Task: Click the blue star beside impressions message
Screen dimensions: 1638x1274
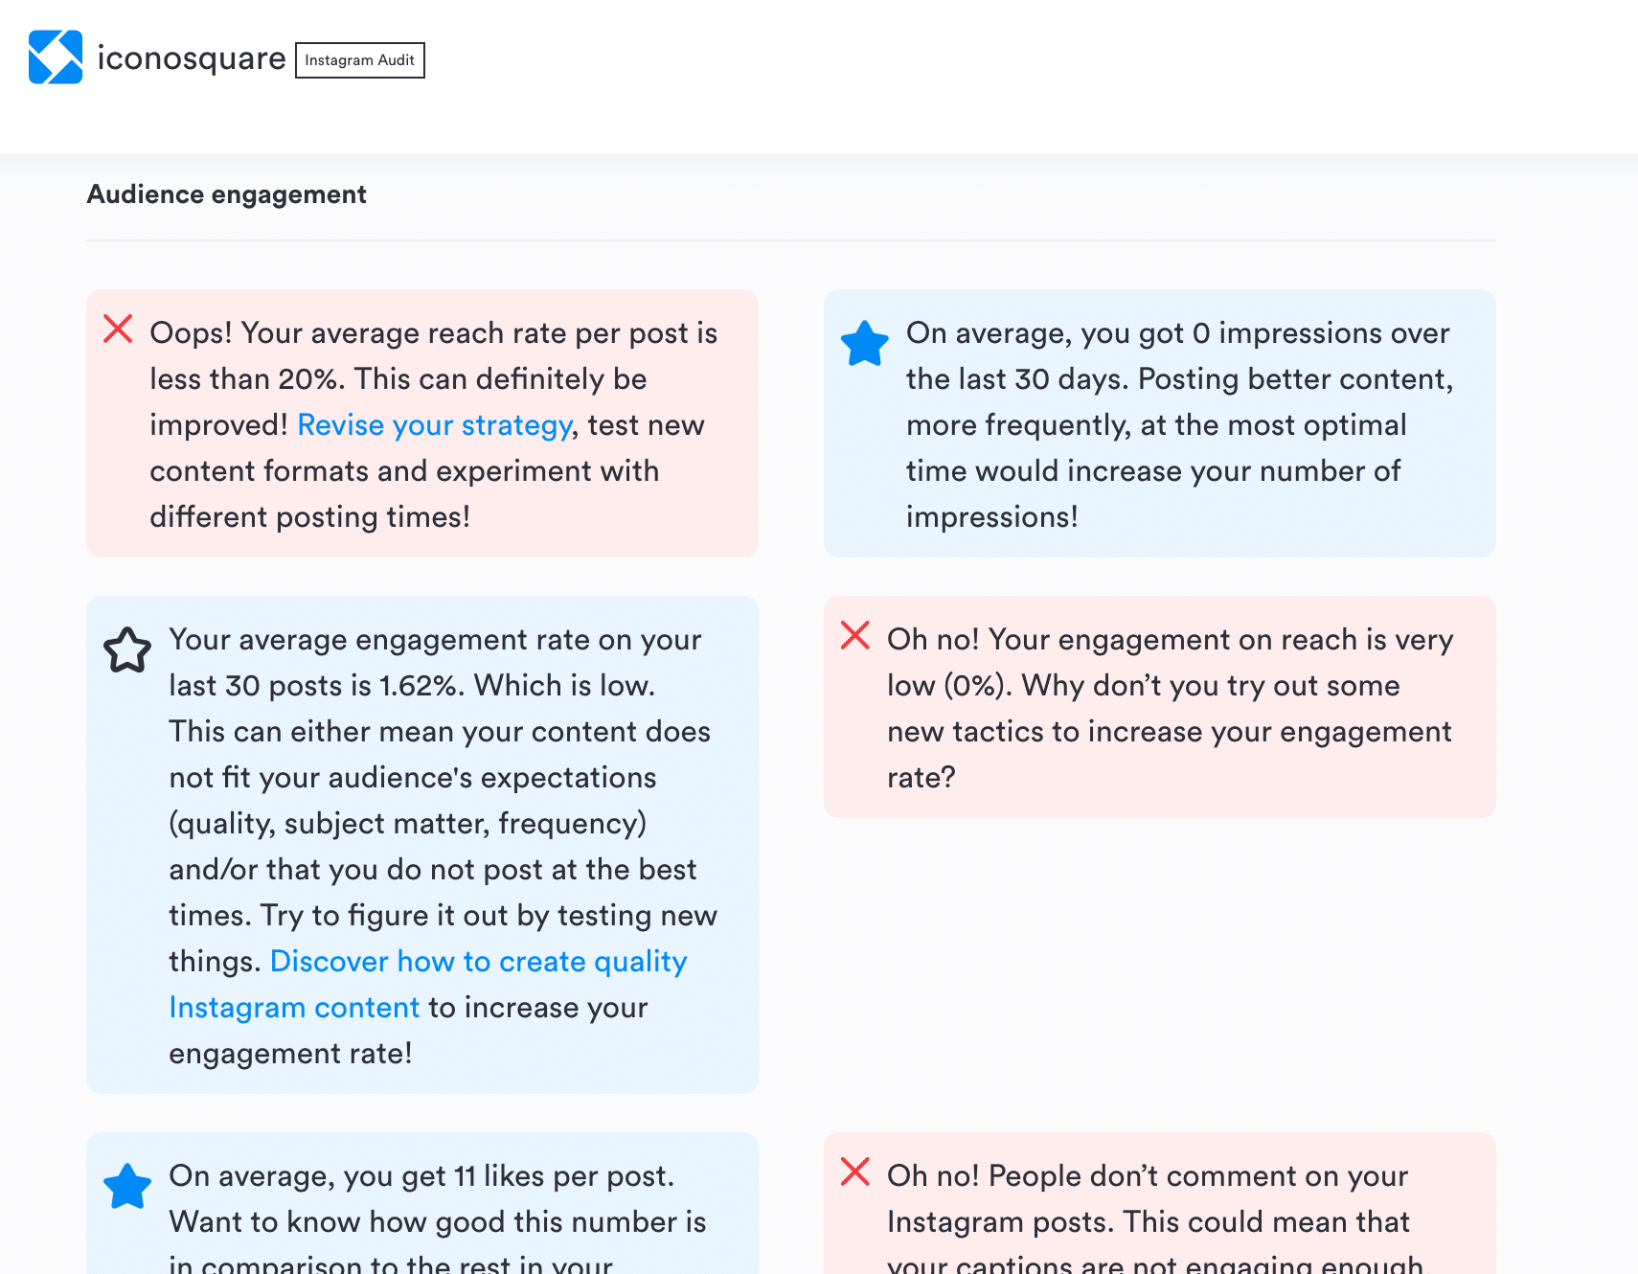Action: point(864,344)
